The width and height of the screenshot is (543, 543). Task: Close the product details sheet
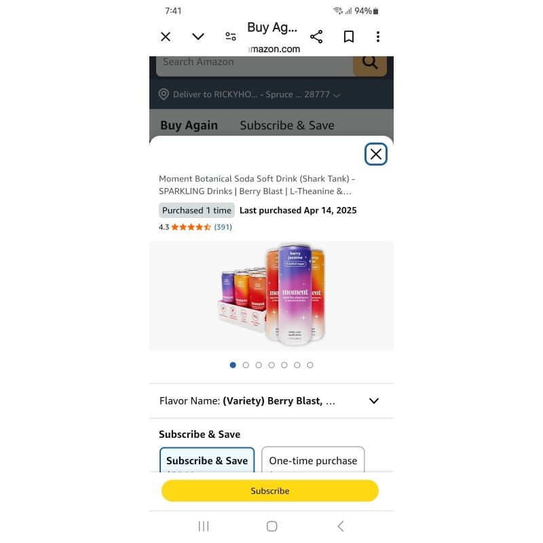pyautogui.click(x=376, y=154)
